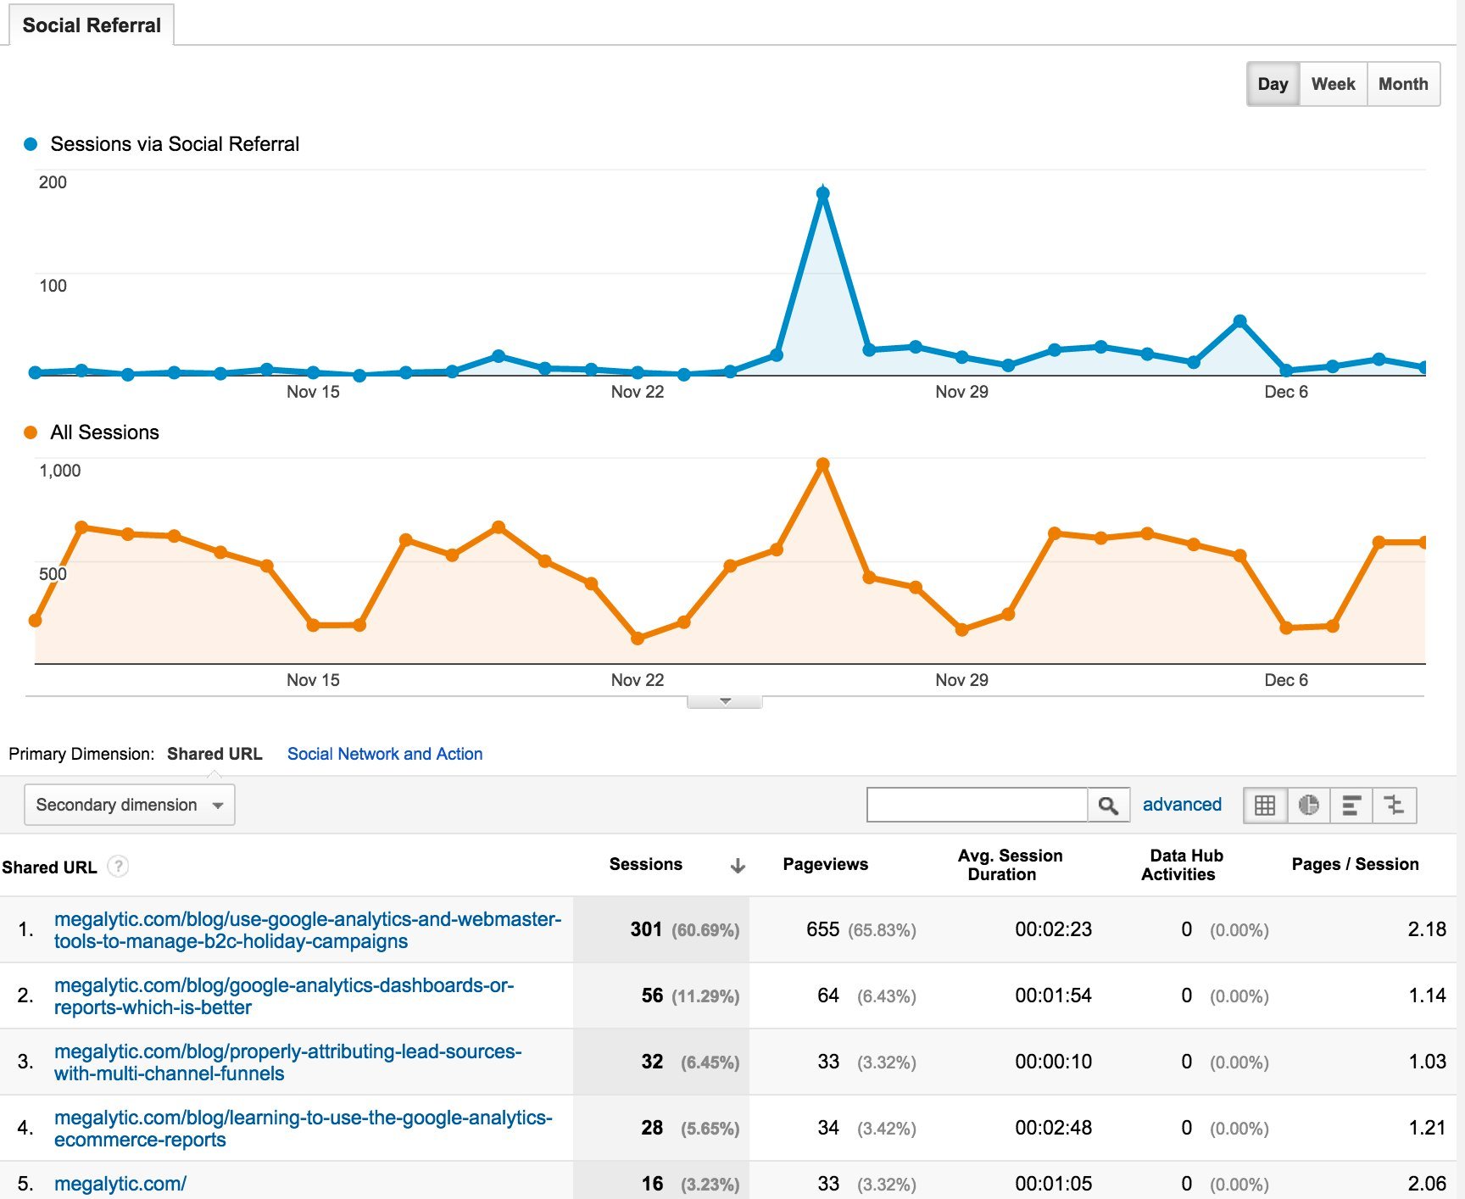1465x1199 pixels.
Task: Select the Day granularity toggle
Action: click(x=1273, y=83)
